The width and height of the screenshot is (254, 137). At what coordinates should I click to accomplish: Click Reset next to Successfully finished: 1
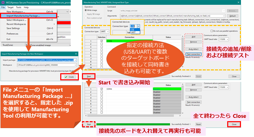(x=198, y=124)
